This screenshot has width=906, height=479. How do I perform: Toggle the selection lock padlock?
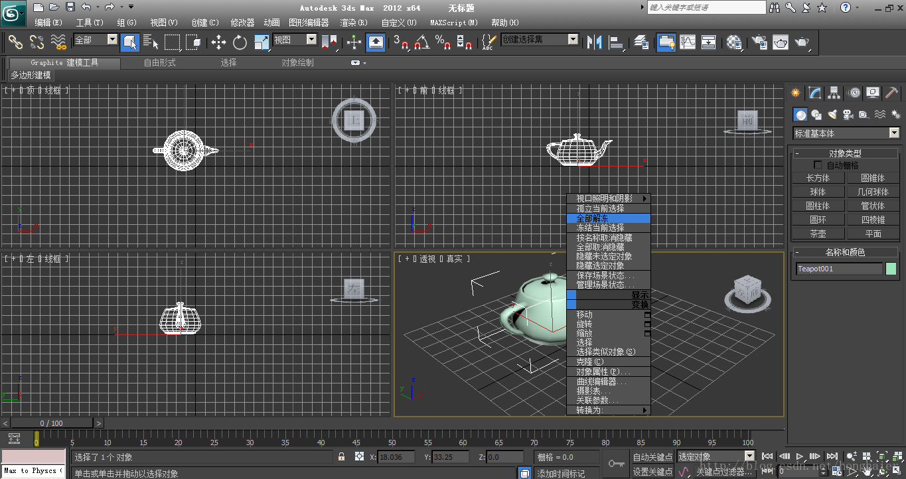pos(341,456)
